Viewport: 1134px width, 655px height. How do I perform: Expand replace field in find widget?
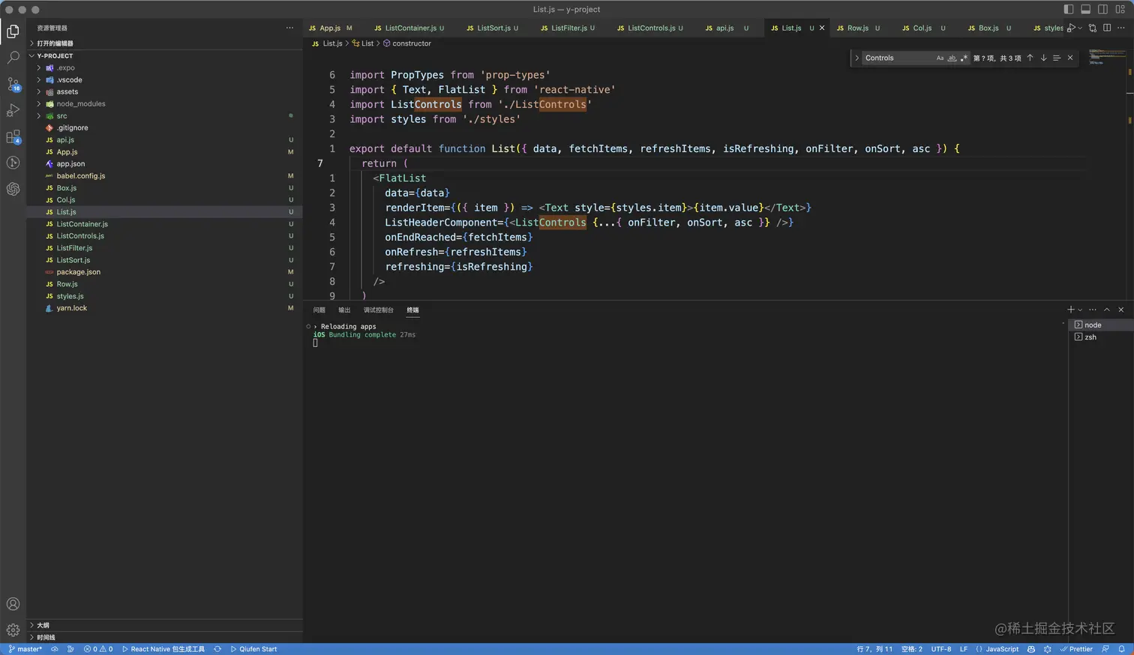[x=856, y=58]
